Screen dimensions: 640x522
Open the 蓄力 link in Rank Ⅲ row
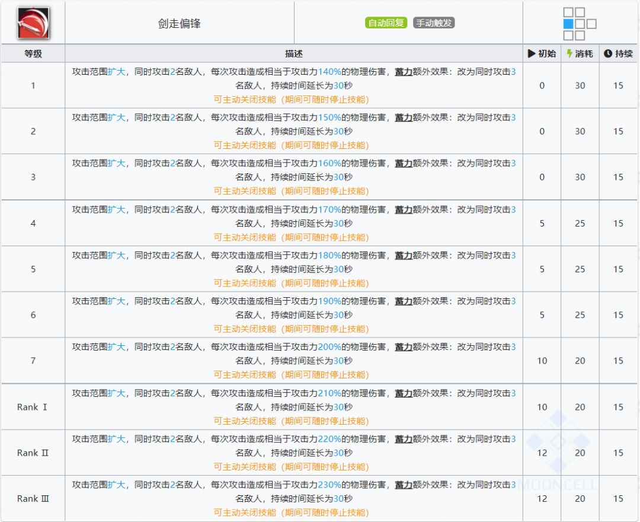[404, 485]
